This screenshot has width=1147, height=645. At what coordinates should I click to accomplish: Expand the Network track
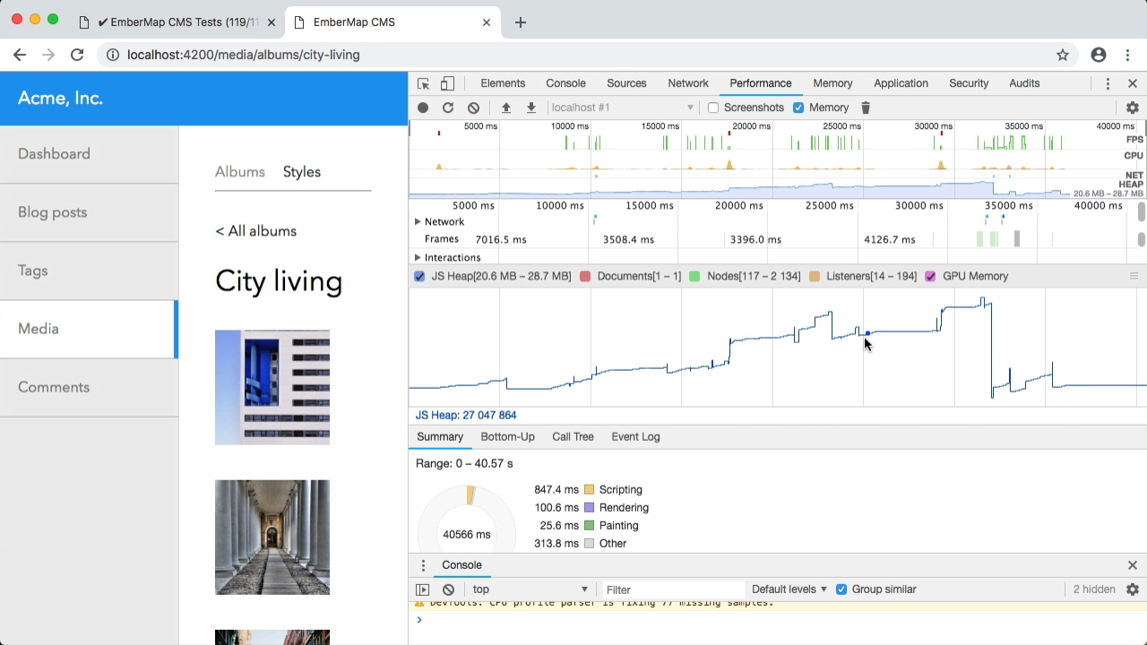418,221
